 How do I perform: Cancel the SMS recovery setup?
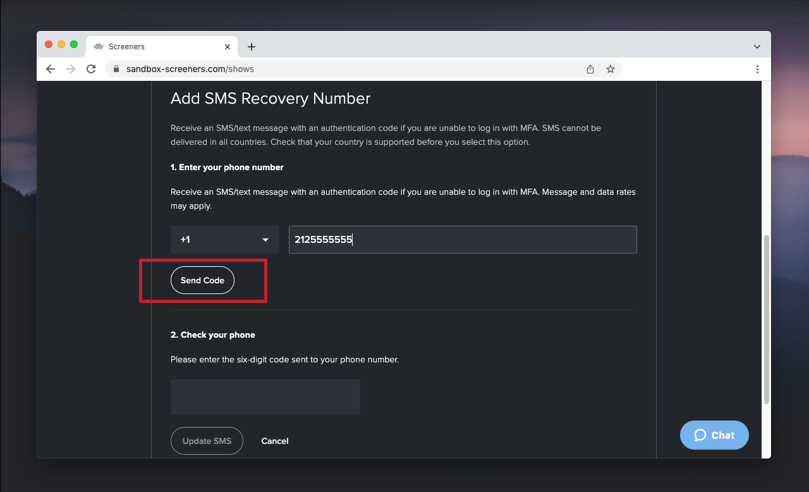pos(275,441)
